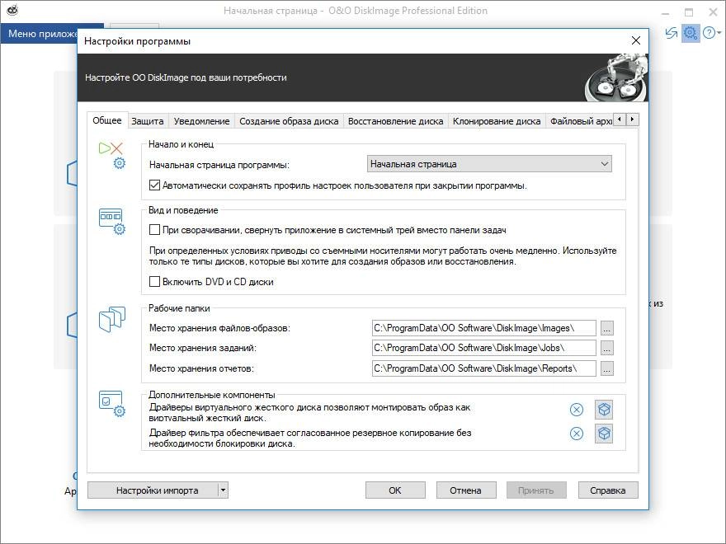Uninstall filter driver (X icon)

pos(577,434)
